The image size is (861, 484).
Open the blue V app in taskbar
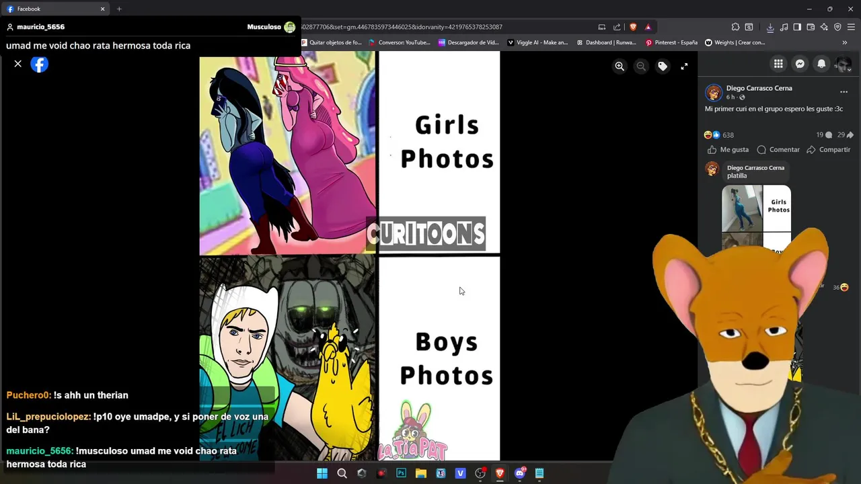click(x=461, y=473)
